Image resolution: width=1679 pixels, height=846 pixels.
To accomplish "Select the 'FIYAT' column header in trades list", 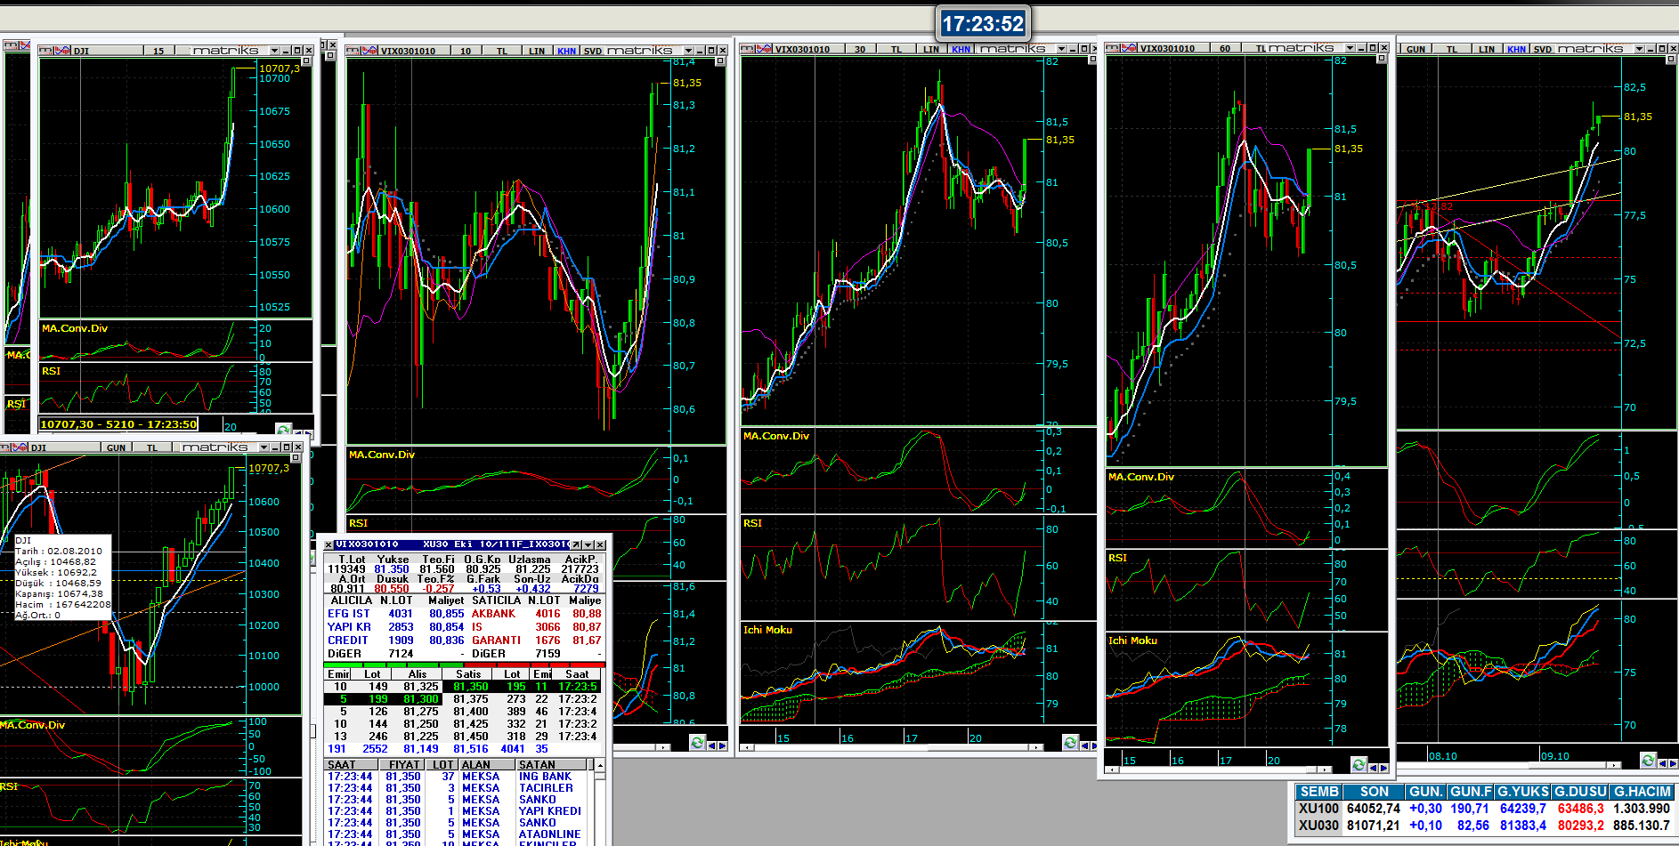I will (403, 764).
